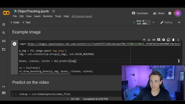Screen dimensions: 185x104
Task: Open the code snippets sidebar icon
Action: [x=4, y=87]
